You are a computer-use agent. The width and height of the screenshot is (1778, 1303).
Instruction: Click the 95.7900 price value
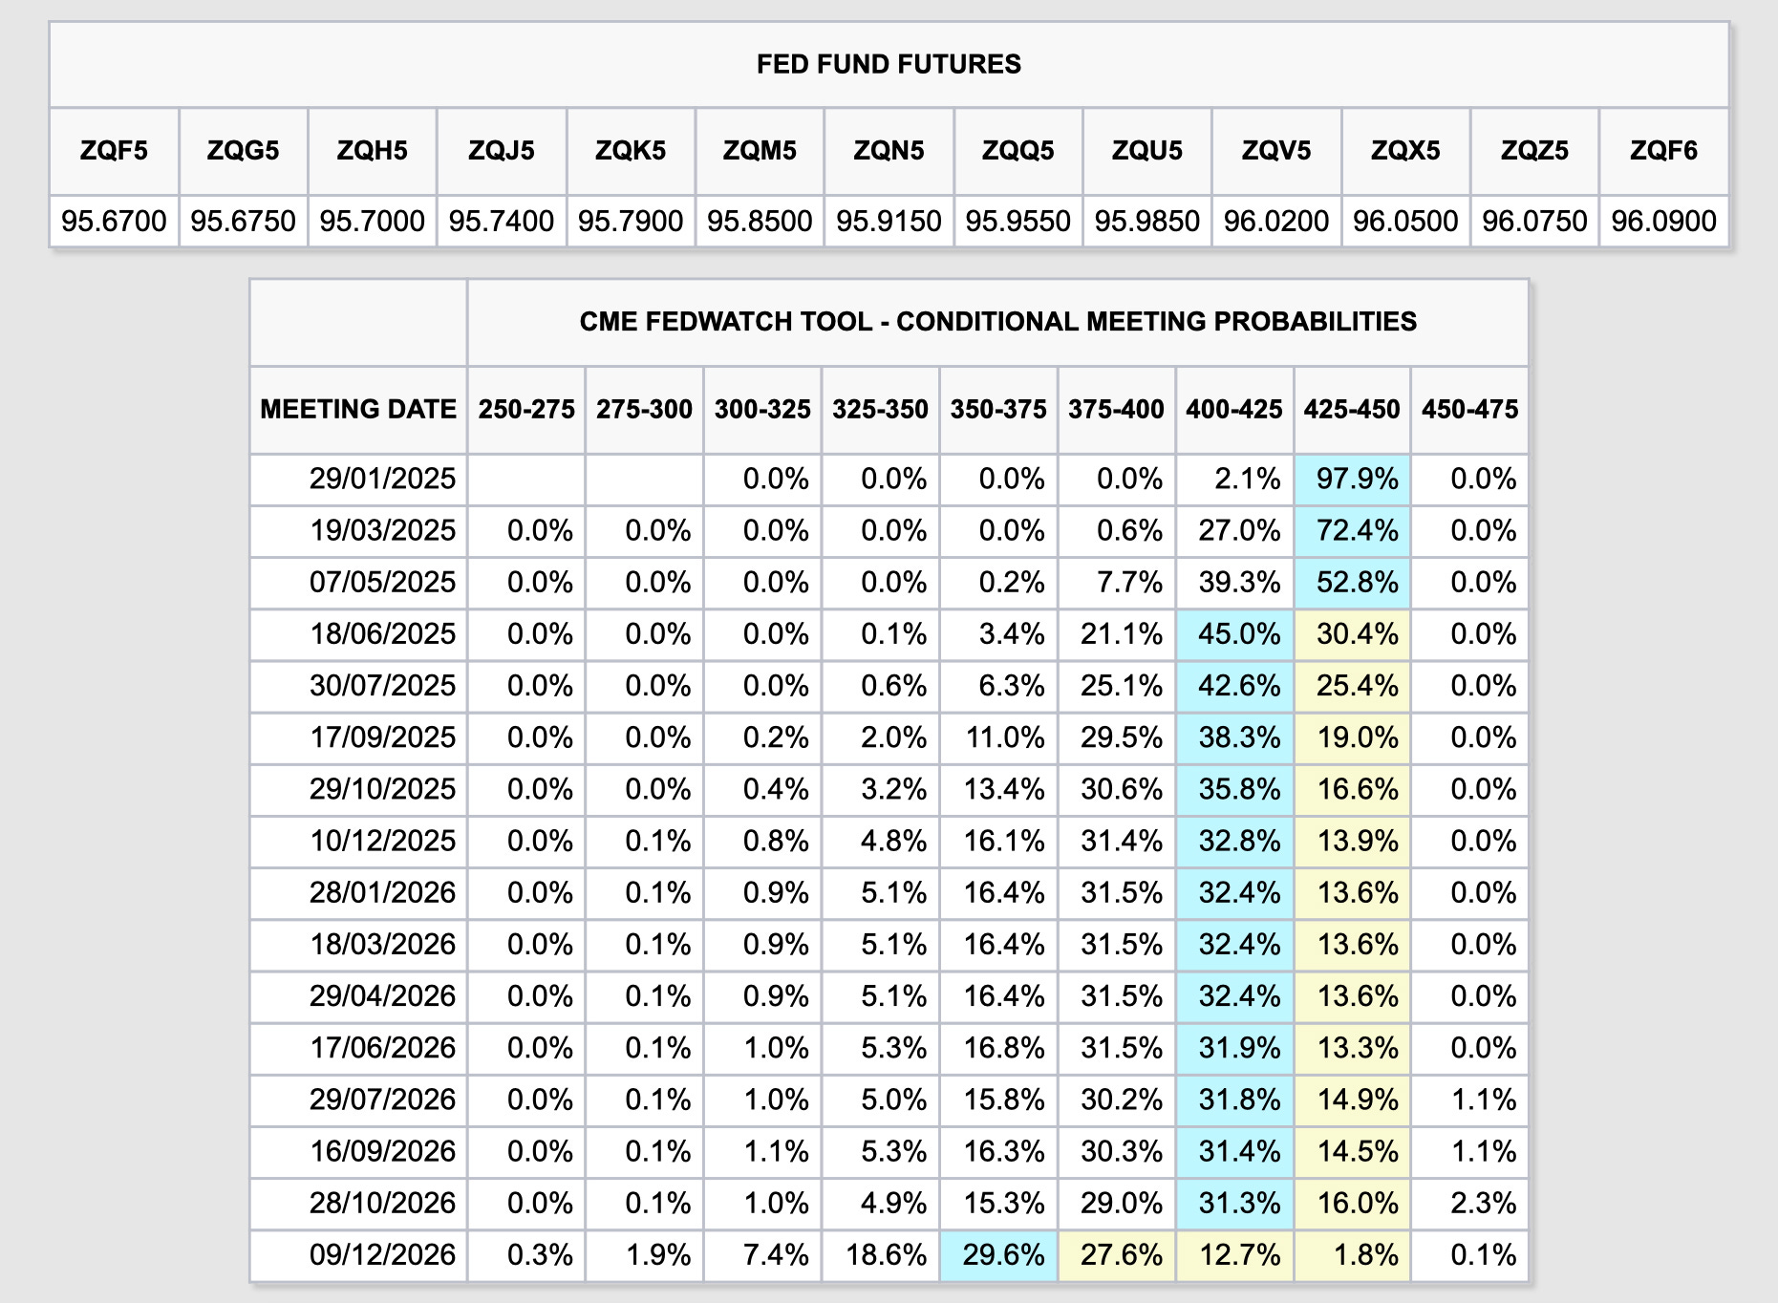631,221
